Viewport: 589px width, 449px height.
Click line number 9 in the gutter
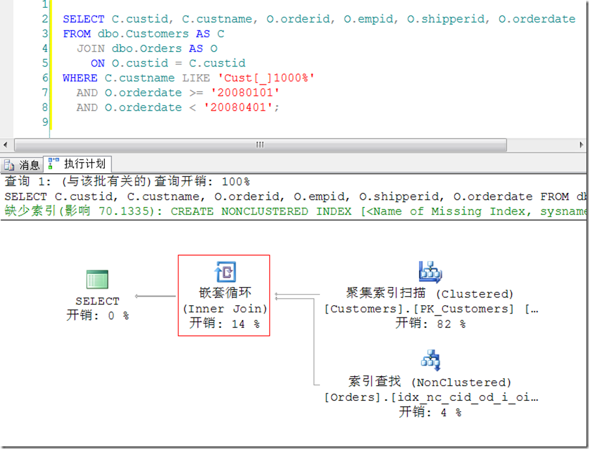coord(45,122)
